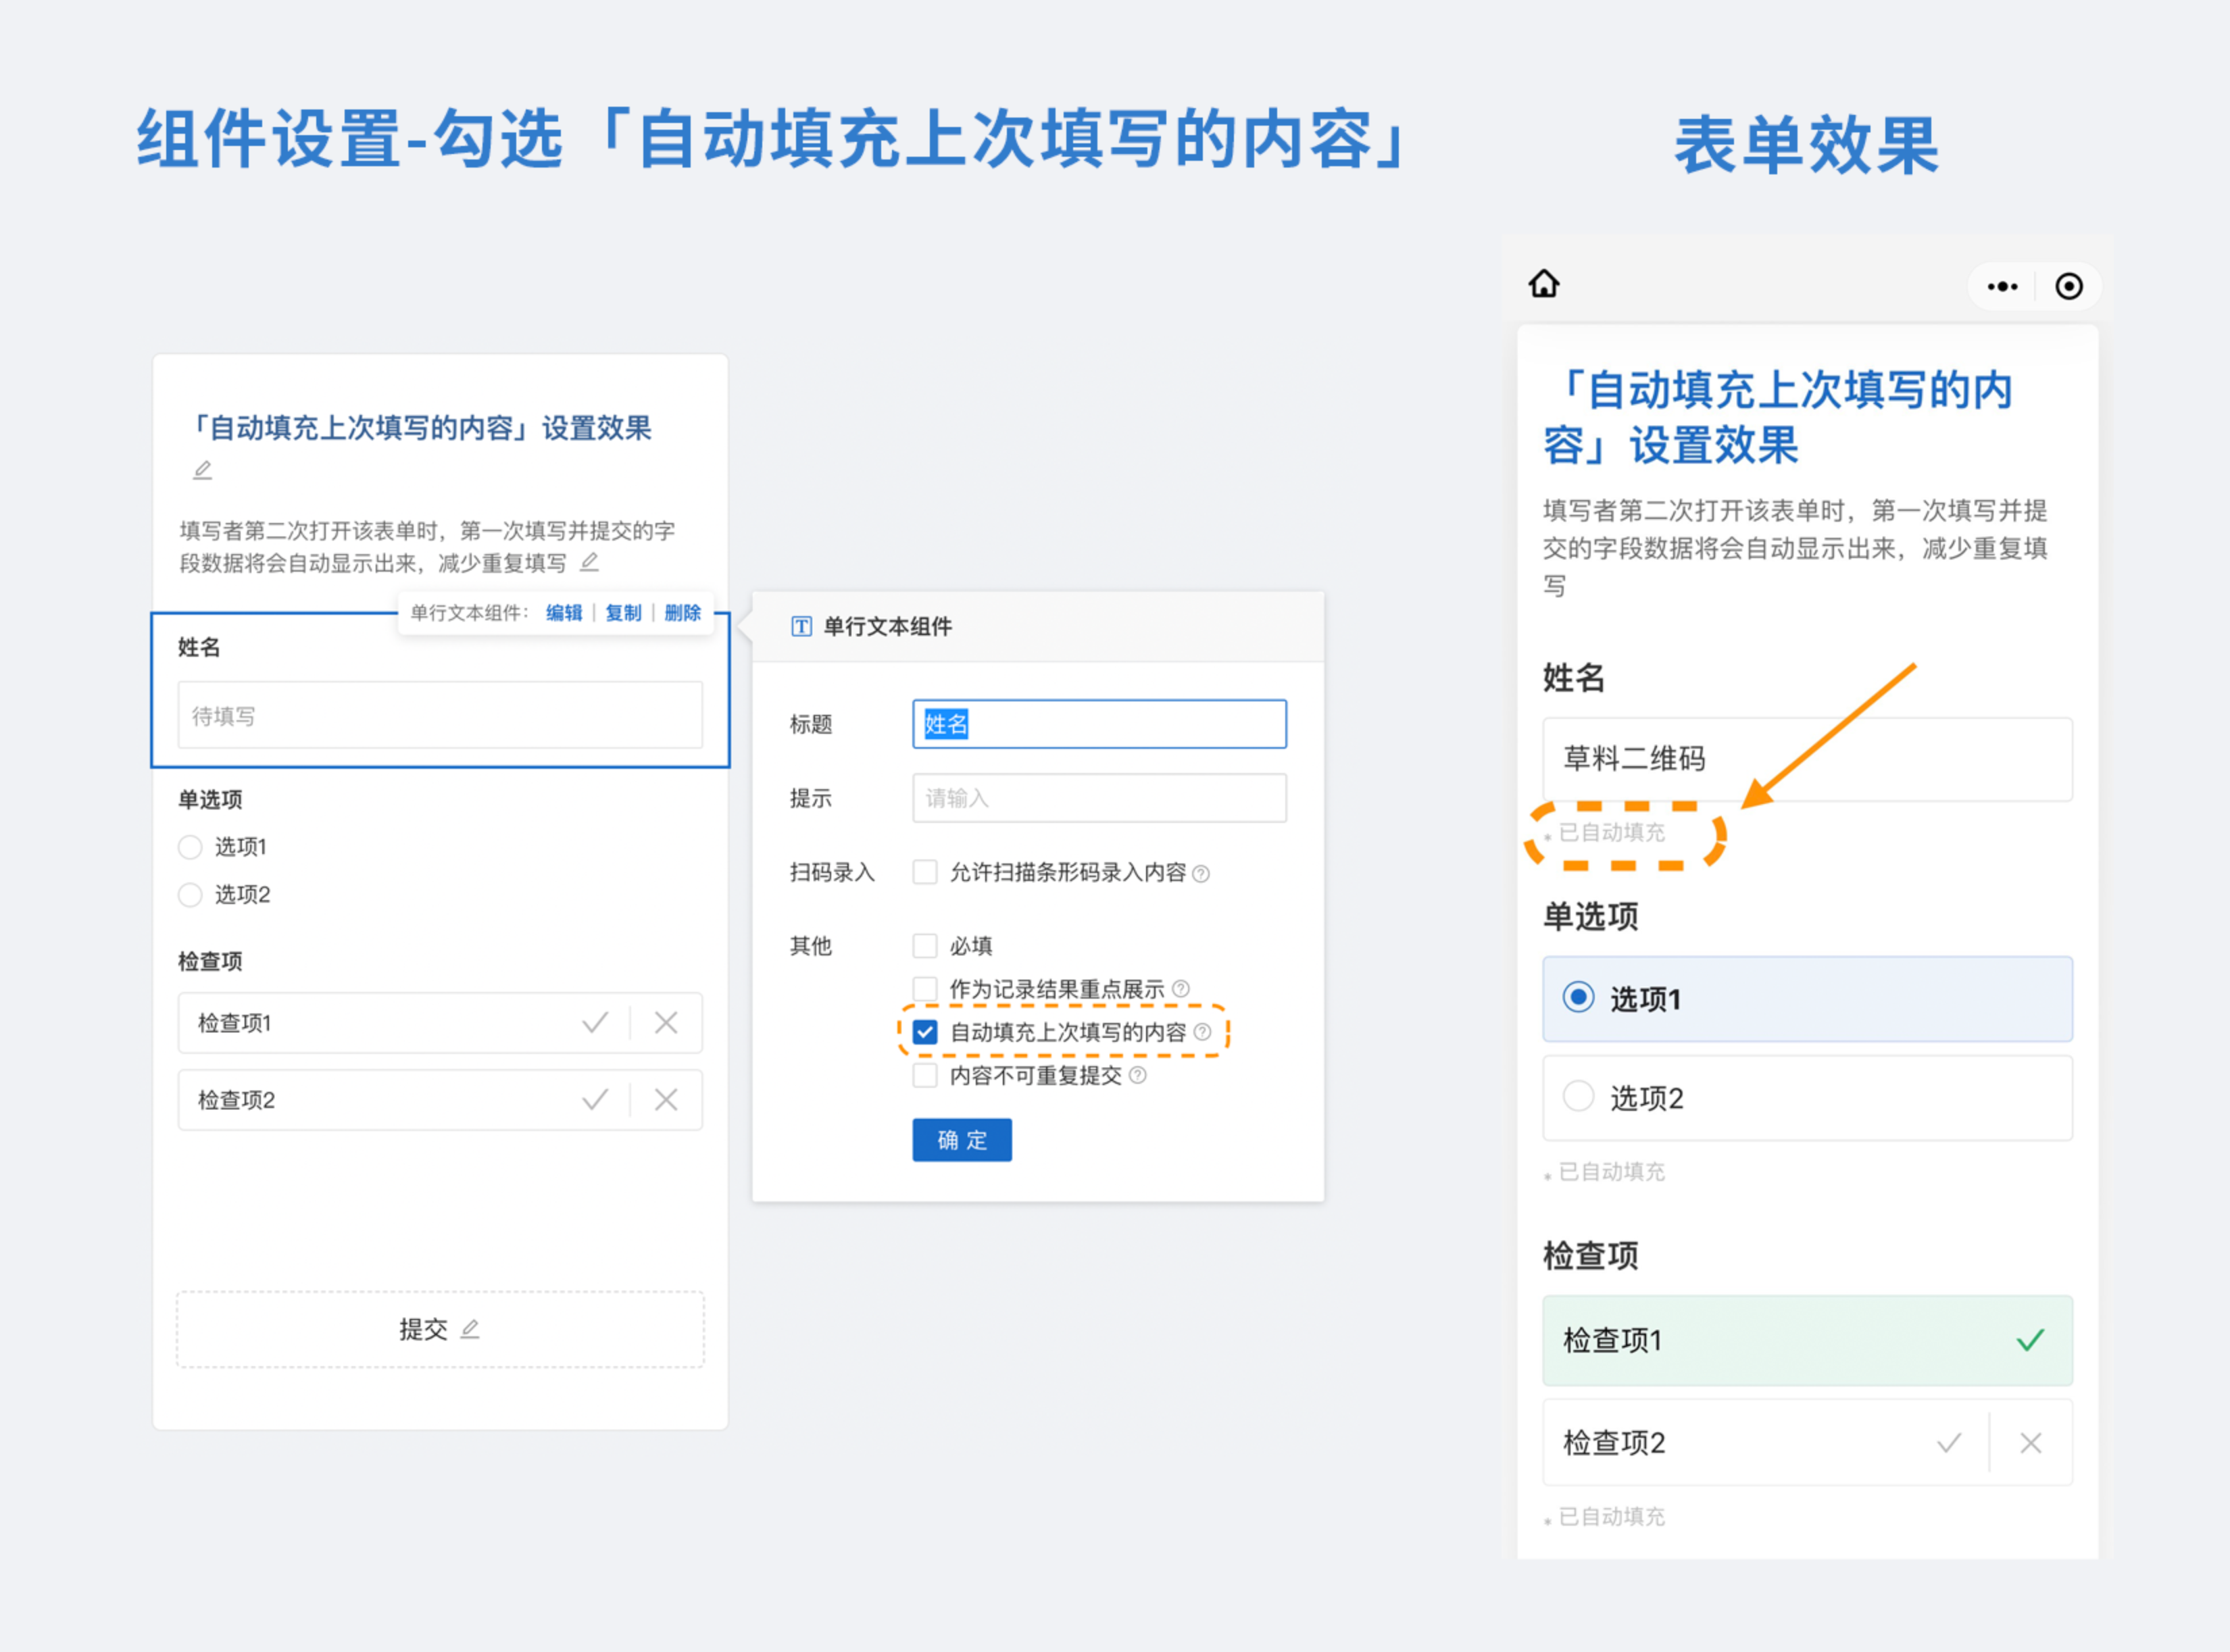Screen dimensions: 2230x1652
Task: Tap selected 选项1 radio in mobile preview
Action: tap(1579, 997)
